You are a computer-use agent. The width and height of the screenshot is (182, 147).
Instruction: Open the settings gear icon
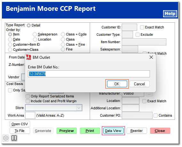pyautogui.click(x=6, y=138)
